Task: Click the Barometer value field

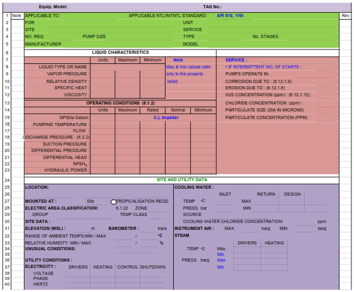Action: click(x=148, y=229)
